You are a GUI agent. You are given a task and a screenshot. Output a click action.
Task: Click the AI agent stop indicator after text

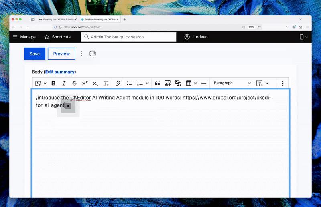[x=68, y=106]
